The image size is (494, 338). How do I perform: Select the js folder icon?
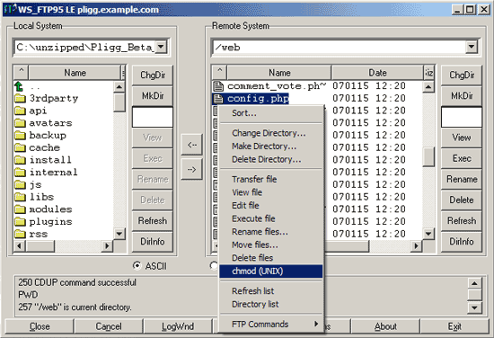pos(20,184)
